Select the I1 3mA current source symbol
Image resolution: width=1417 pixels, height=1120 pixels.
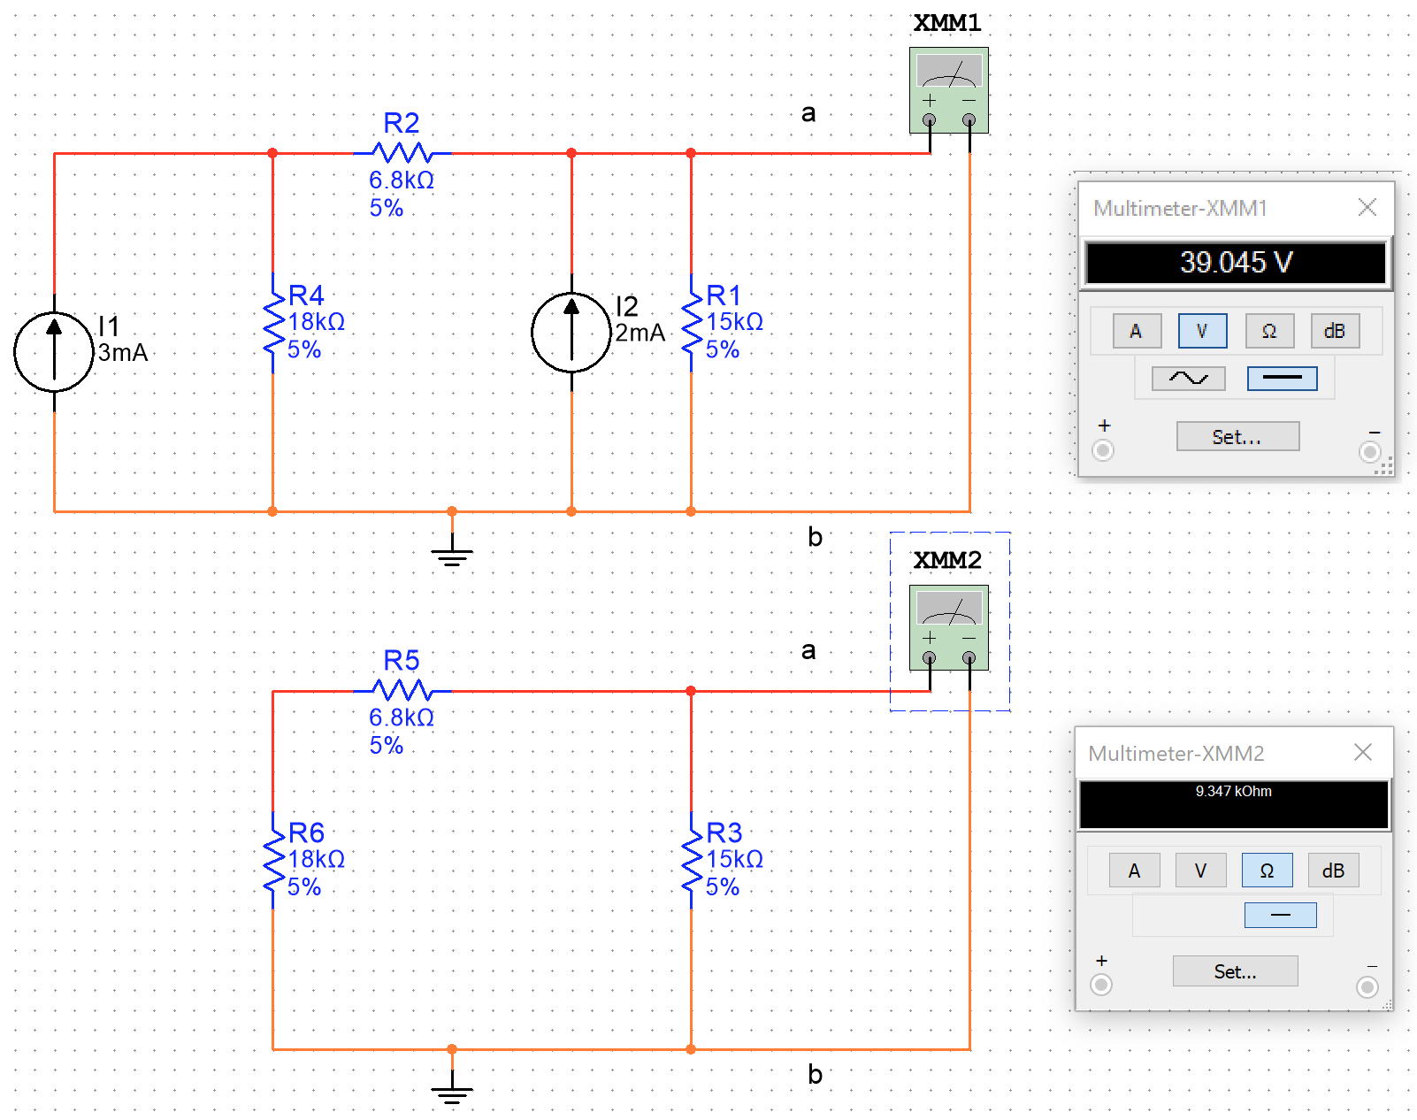(x=54, y=351)
